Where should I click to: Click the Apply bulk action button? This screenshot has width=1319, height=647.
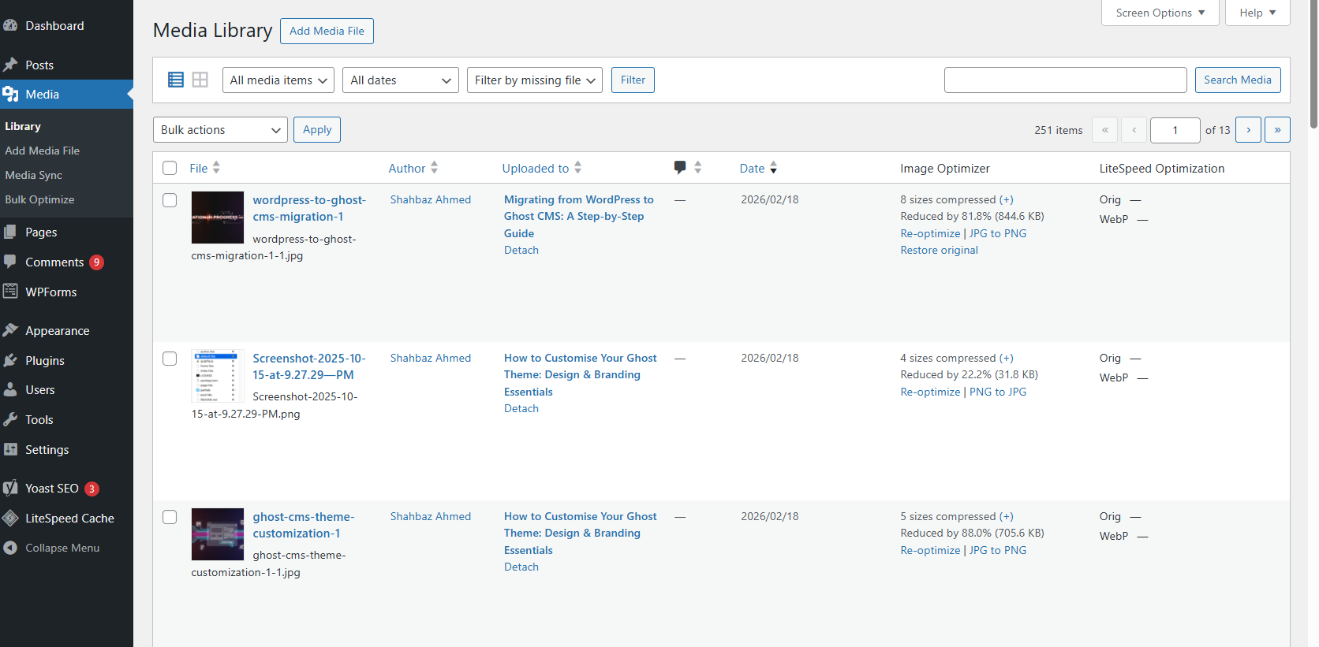coord(317,130)
